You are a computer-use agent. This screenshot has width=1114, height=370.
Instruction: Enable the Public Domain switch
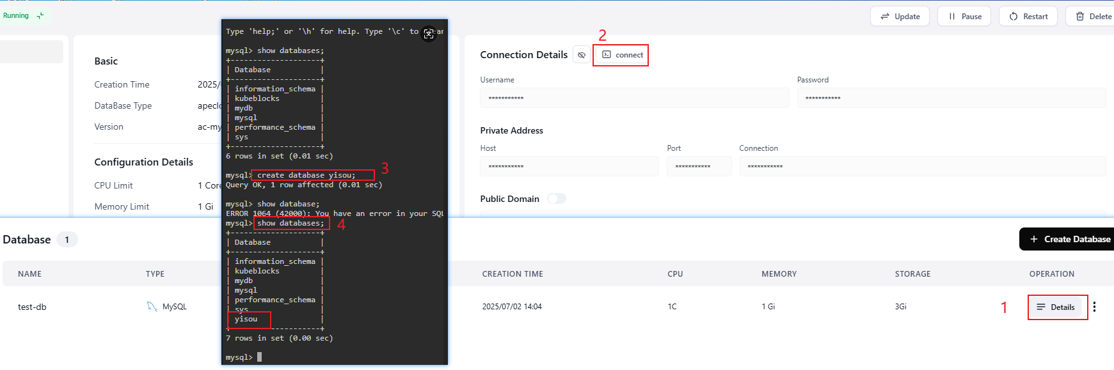556,199
